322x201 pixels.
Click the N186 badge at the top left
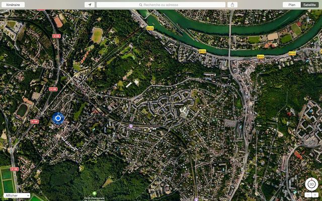[56, 36]
